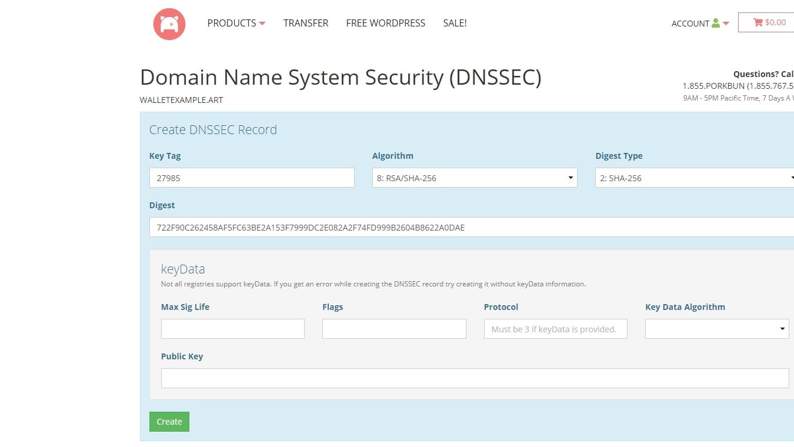Click the Domain Name System Security heading

click(x=341, y=78)
